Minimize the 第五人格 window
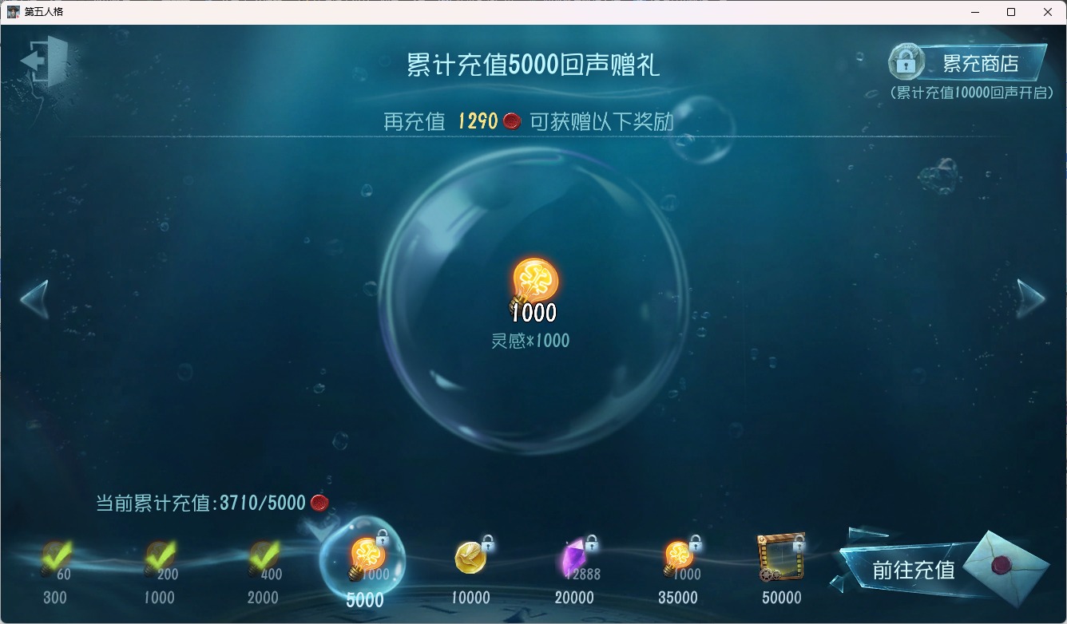The image size is (1067, 624). pos(974,12)
